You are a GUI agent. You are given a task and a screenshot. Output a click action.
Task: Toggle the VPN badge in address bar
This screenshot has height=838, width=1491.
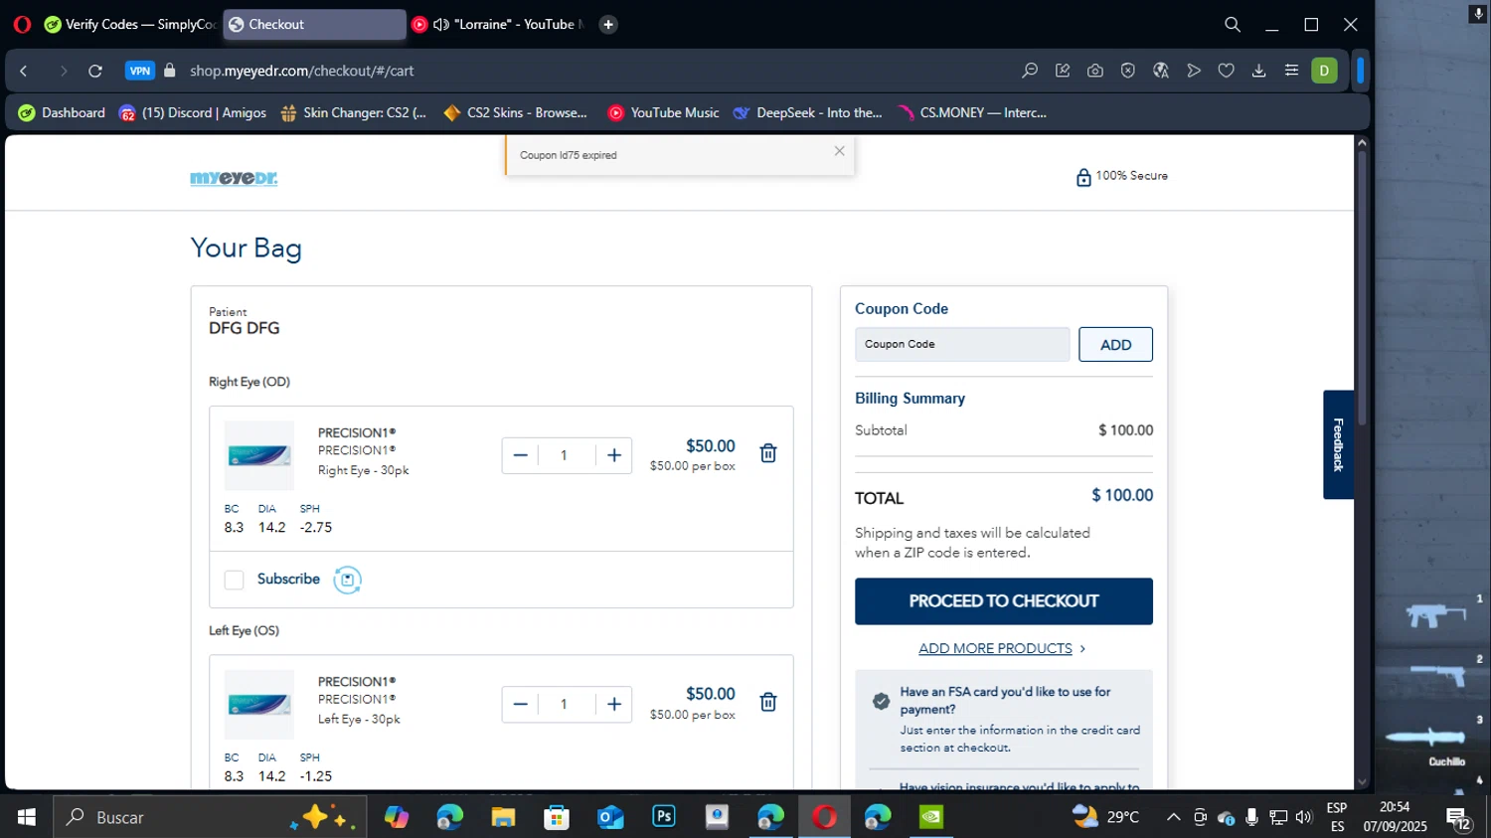point(140,71)
